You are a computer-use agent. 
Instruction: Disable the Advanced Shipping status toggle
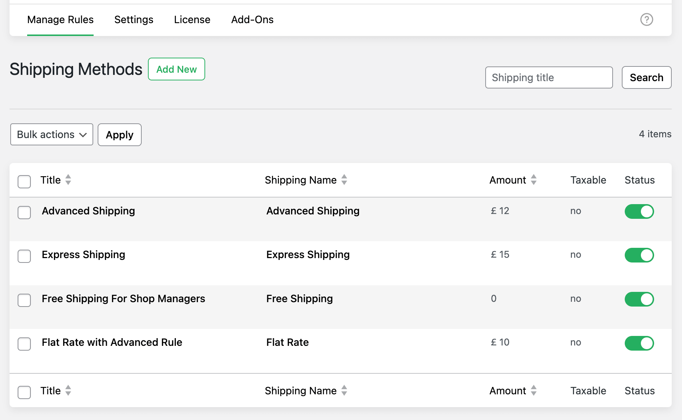tap(639, 211)
